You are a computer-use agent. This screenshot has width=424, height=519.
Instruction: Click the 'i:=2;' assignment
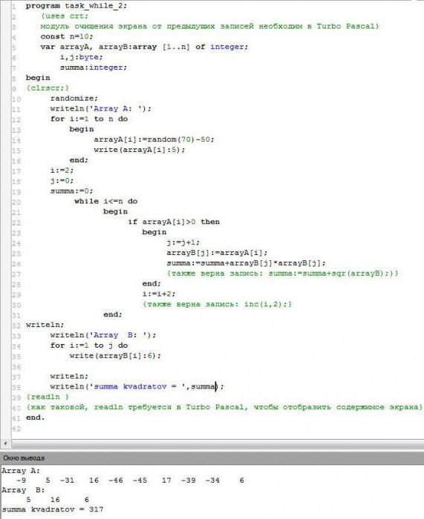[x=62, y=170]
